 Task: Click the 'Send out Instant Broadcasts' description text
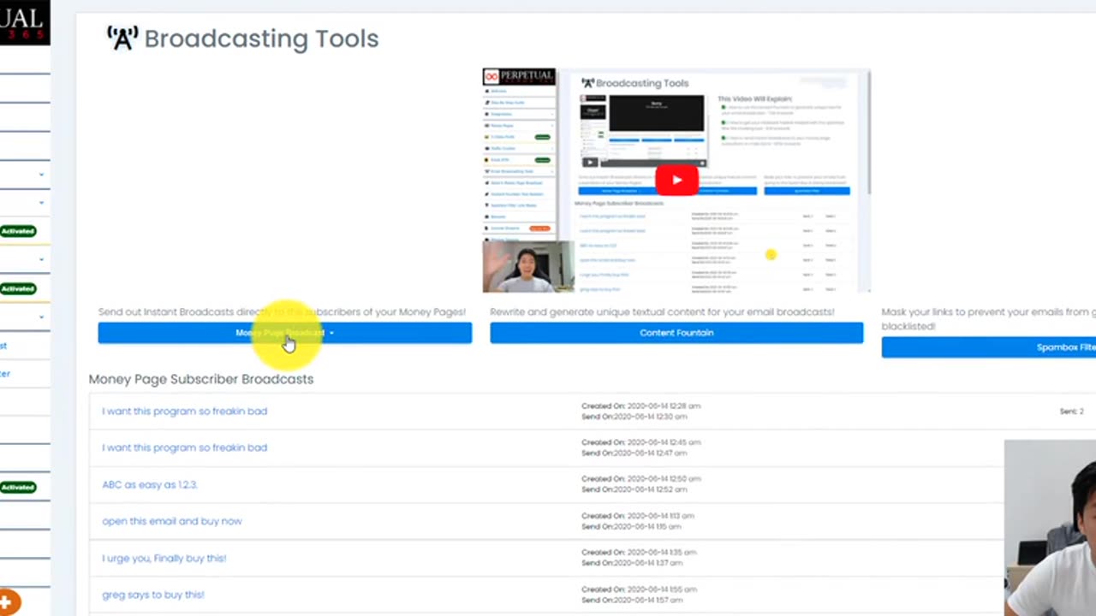click(x=282, y=312)
